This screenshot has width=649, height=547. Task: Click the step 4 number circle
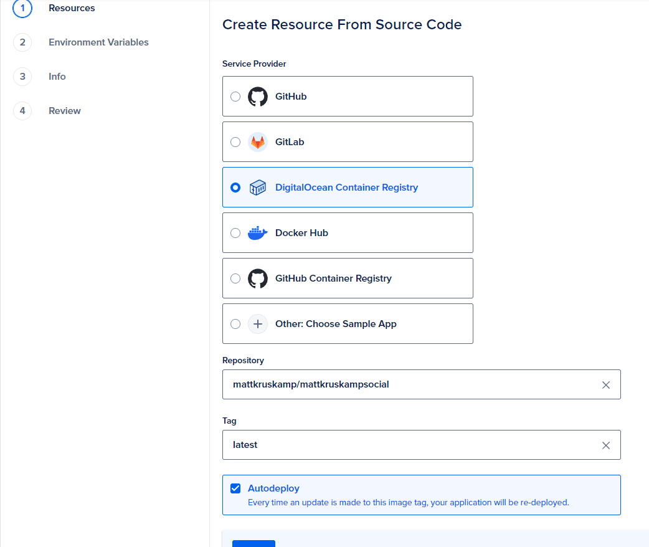(22, 111)
